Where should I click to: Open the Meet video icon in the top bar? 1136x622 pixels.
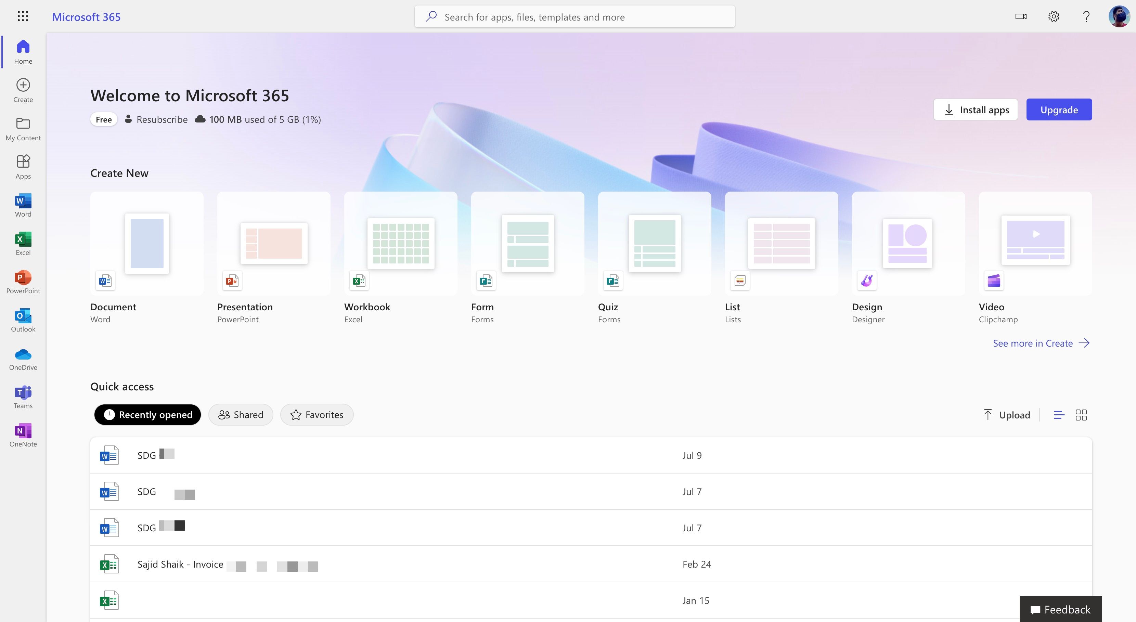(1020, 16)
